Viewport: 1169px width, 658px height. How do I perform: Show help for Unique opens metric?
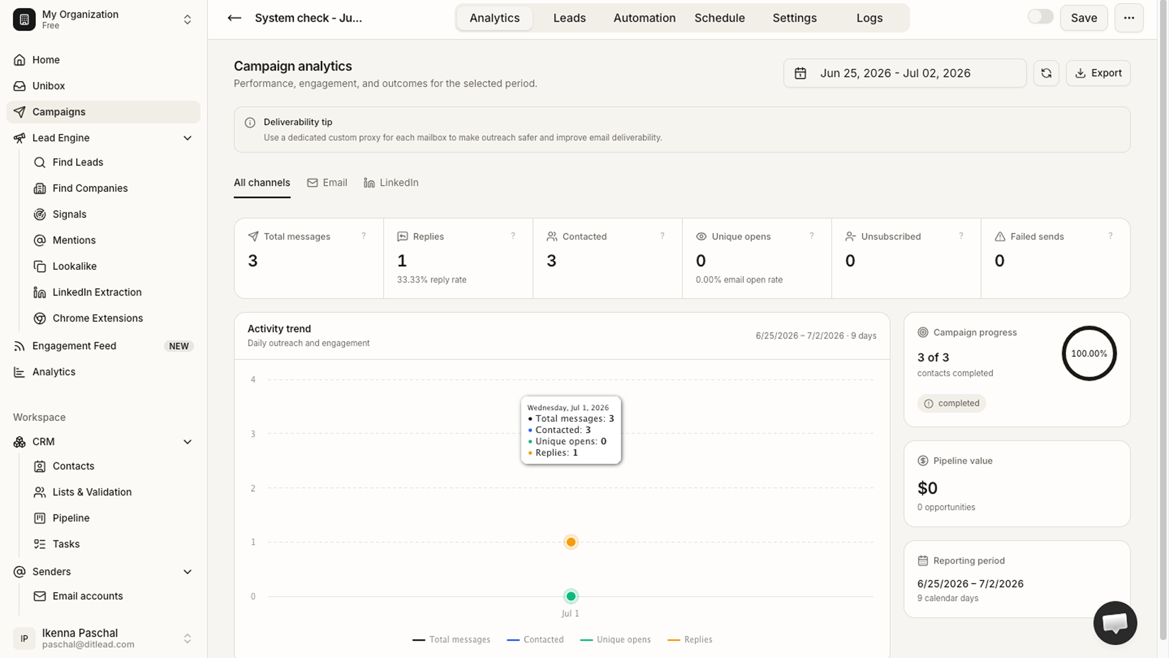point(812,236)
